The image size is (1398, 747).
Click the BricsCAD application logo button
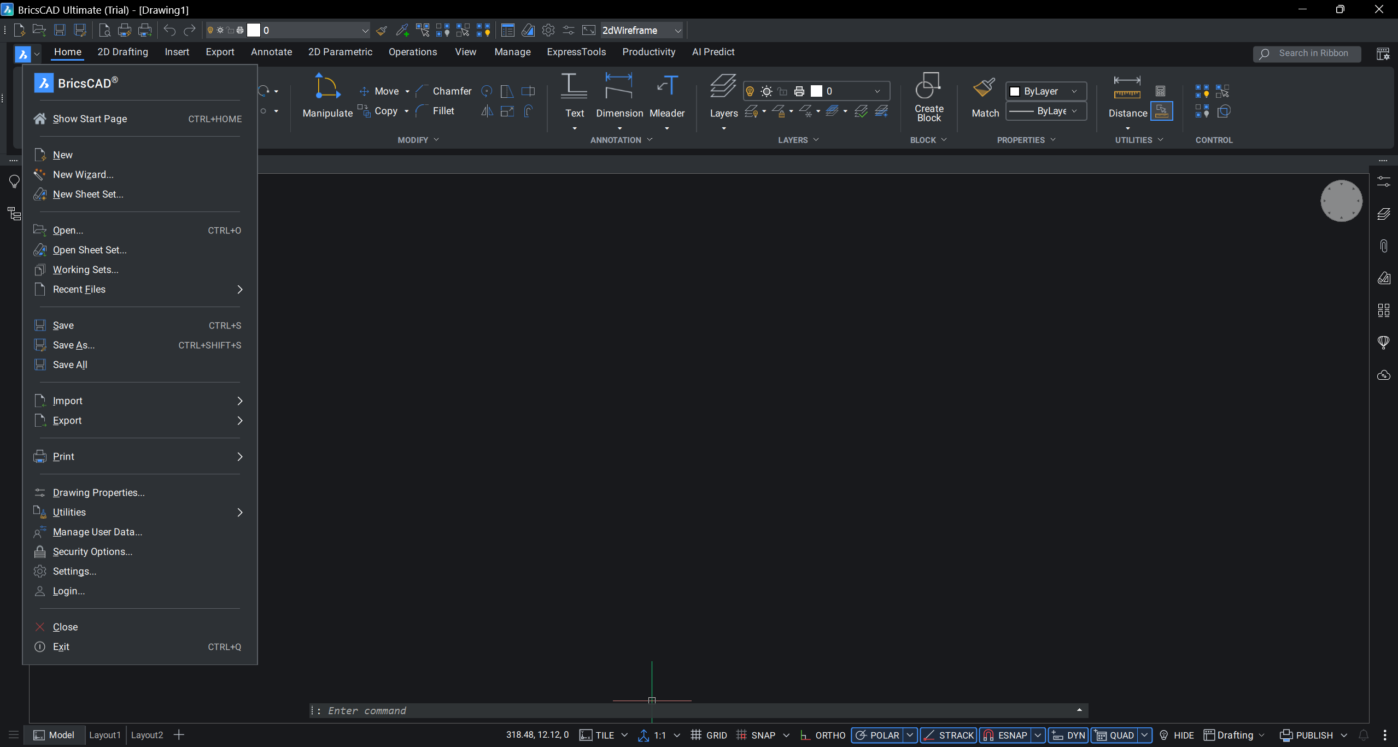pyautogui.click(x=23, y=54)
